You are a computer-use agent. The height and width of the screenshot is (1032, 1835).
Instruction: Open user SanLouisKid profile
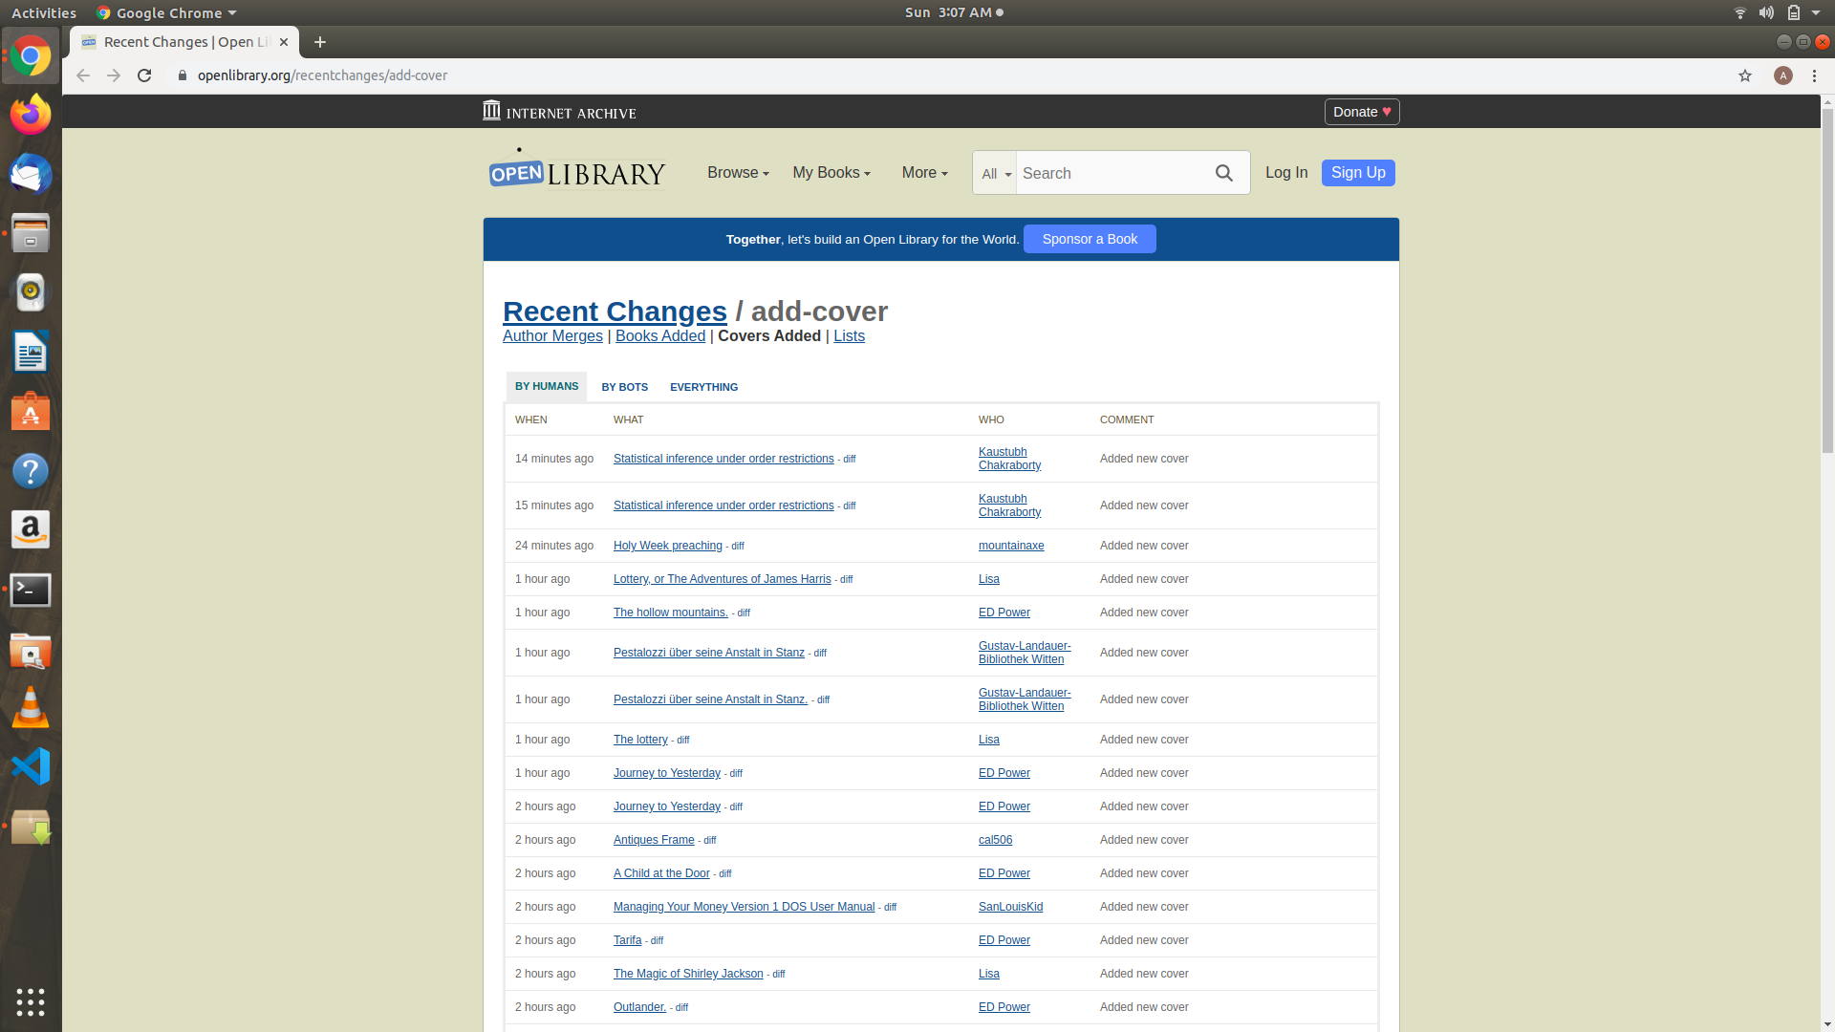coord(1010,907)
